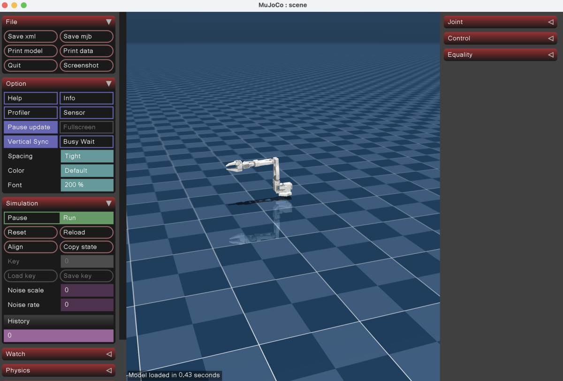Image resolution: width=563 pixels, height=381 pixels.
Task: Enable Busy Wait option
Action: (86, 142)
